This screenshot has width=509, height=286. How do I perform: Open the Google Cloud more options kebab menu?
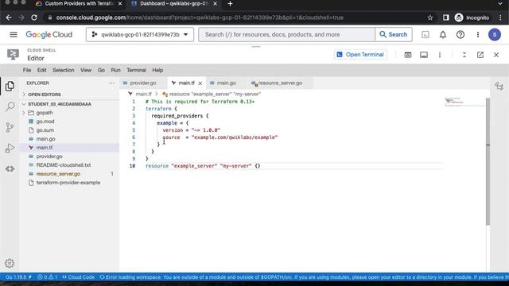point(478,35)
